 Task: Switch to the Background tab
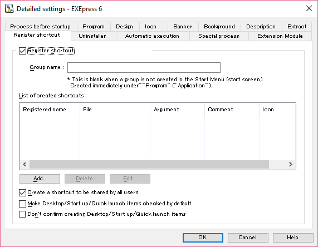[x=219, y=27]
